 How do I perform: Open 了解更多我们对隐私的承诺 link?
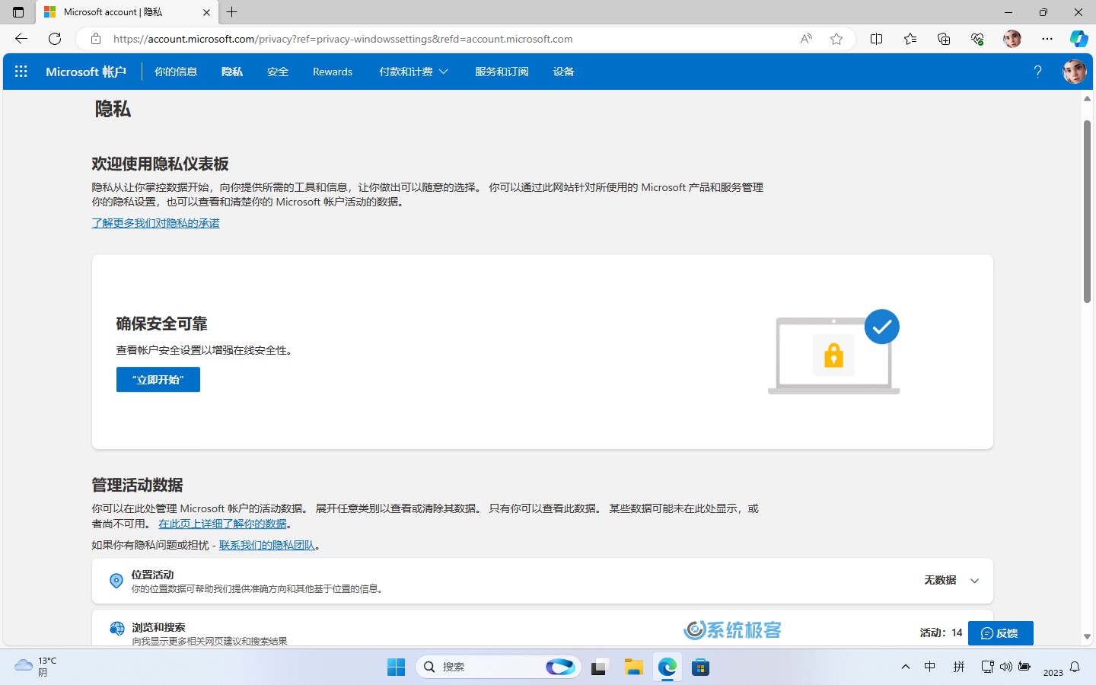(156, 223)
